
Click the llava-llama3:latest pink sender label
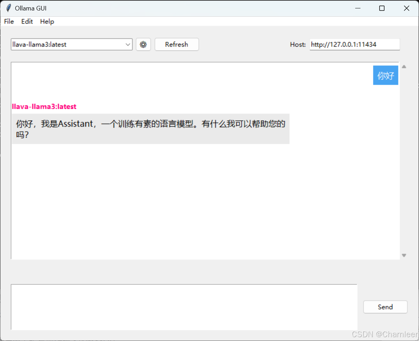click(x=44, y=107)
